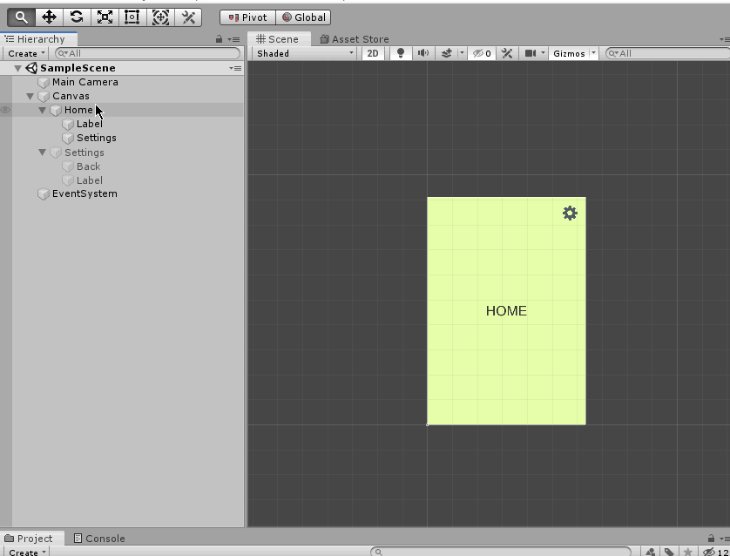This screenshot has height=556, width=730.
Task: Click the HOME text in scene
Action: [506, 311]
